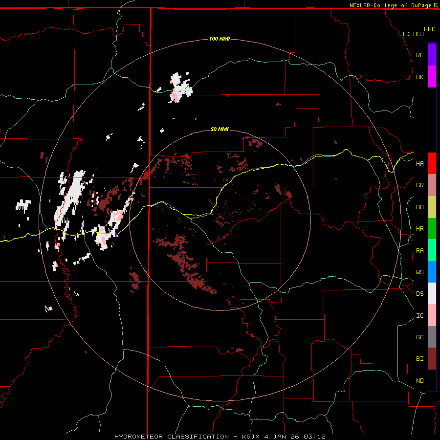Select the blue WS legend color swatch

pyautogui.click(x=432, y=272)
